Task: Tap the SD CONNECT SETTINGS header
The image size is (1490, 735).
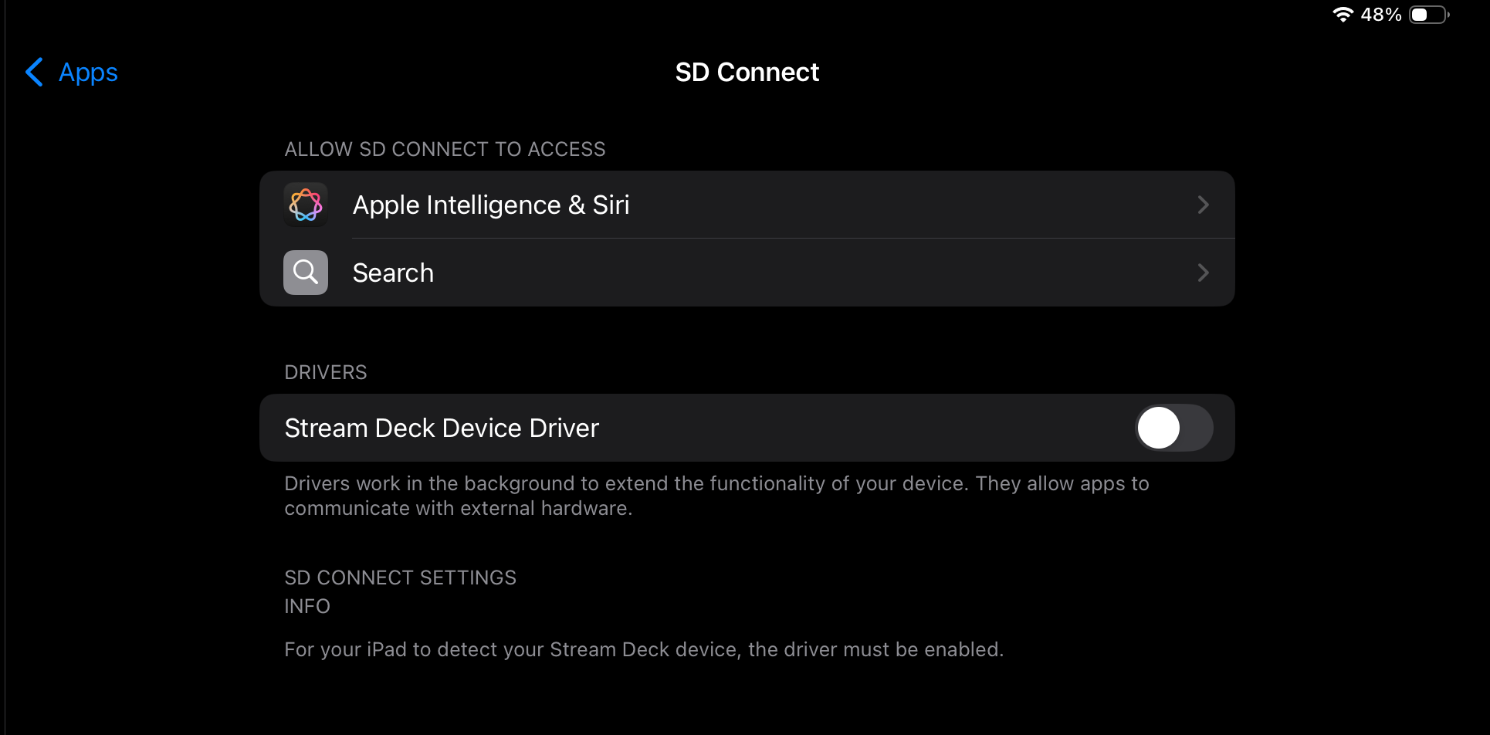Action: pos(400,577)
